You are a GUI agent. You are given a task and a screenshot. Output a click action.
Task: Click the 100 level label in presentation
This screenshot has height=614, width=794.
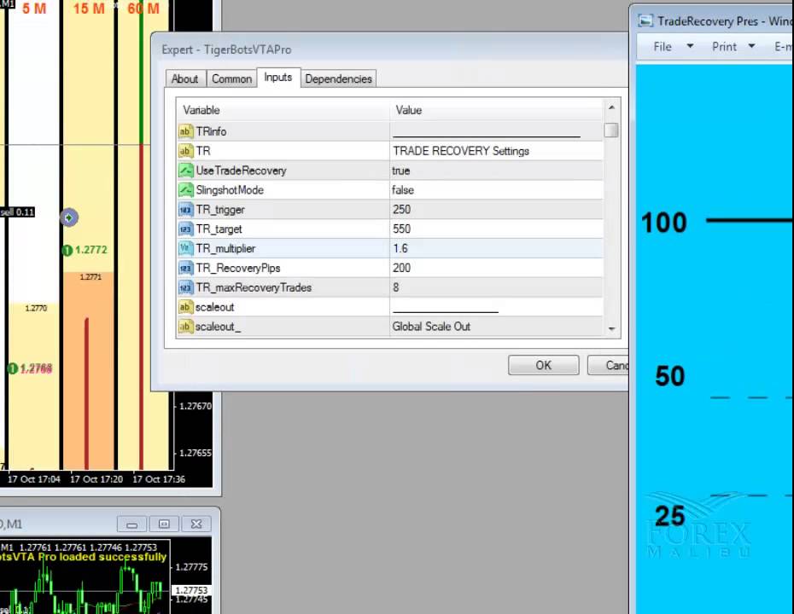pyautogui.click(x=664, y=223)
